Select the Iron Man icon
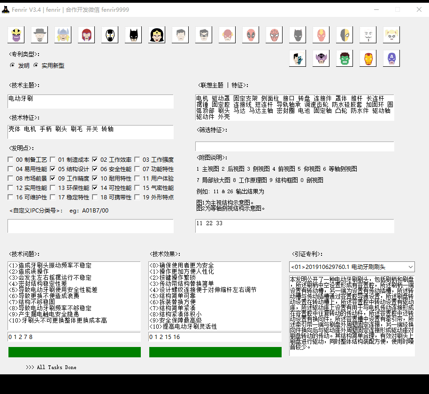 [368, 58]
